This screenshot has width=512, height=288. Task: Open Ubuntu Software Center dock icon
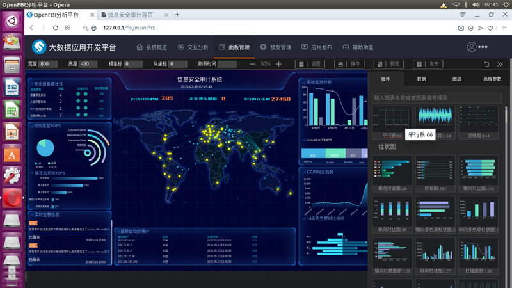pos(12,154)
